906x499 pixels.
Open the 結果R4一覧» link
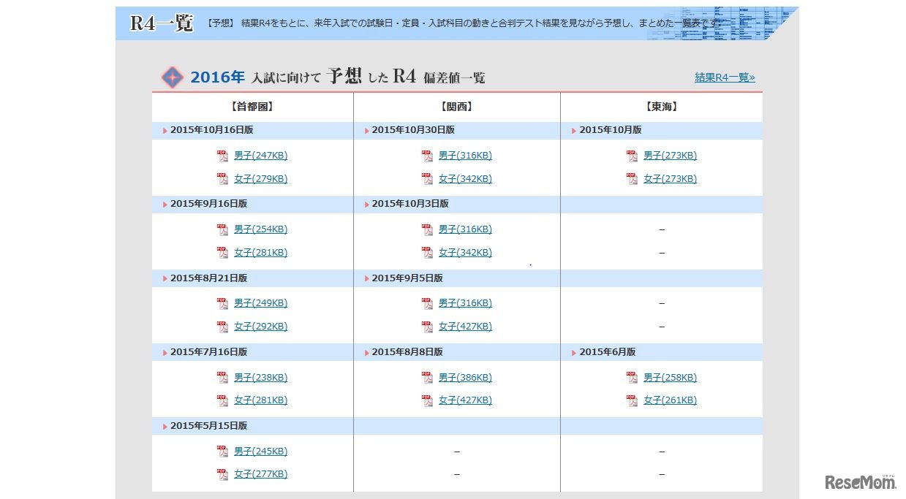724,77
